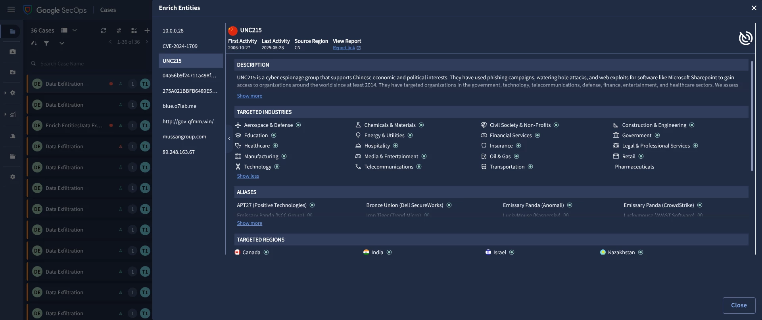
Task: Close the Enrich Entities panel with X
Action: coord(754,8)
